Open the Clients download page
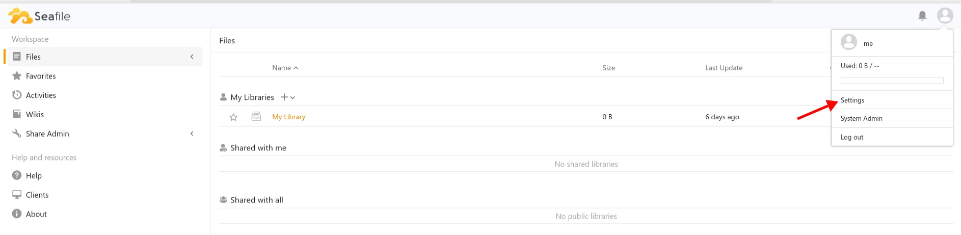Viewport: 961px width, 235px height. pos(37,195)
